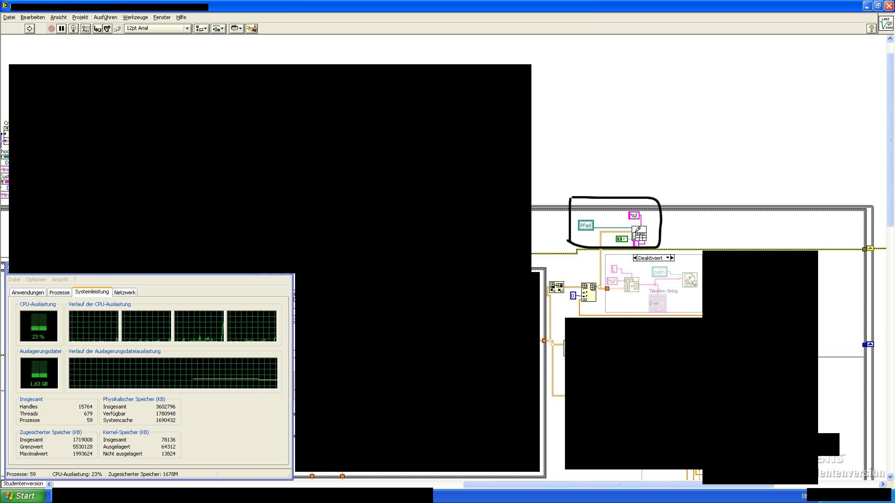The width and height of the screenshot is (895, 503).
Task: Click the Pause execution button
Action: (62, 28)
